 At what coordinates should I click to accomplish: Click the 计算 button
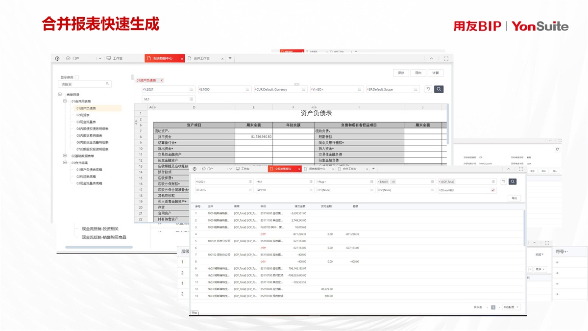click(x=435, y=73)
